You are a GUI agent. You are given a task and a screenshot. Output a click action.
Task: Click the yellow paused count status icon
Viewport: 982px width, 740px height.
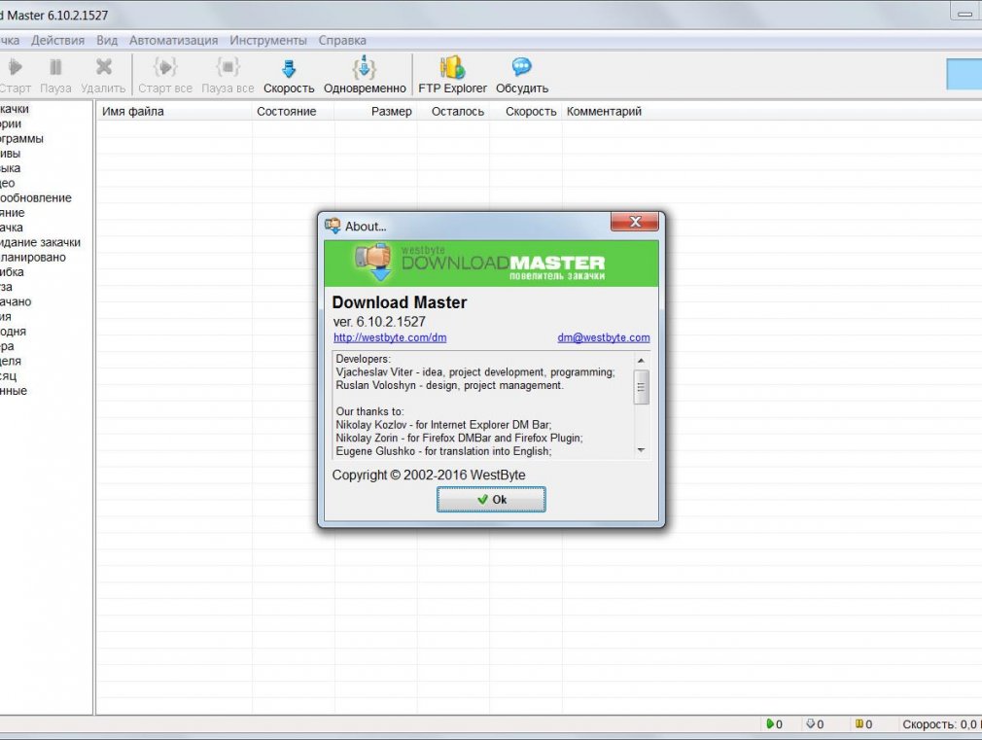click(x=859, y=723)
